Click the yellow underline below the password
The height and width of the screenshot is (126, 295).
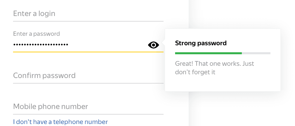pyautogui.click(x=88, y=52)
